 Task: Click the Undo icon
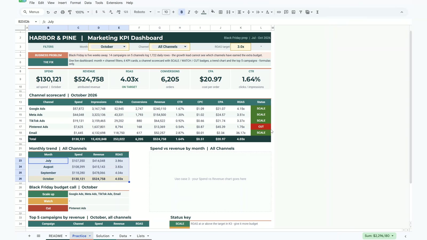tap(48, 12)
